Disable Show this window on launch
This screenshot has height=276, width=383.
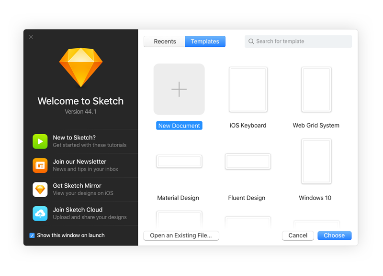(x=32, y=235)
